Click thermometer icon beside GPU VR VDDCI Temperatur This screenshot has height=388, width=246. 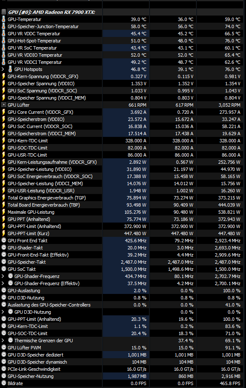(3, 62)
